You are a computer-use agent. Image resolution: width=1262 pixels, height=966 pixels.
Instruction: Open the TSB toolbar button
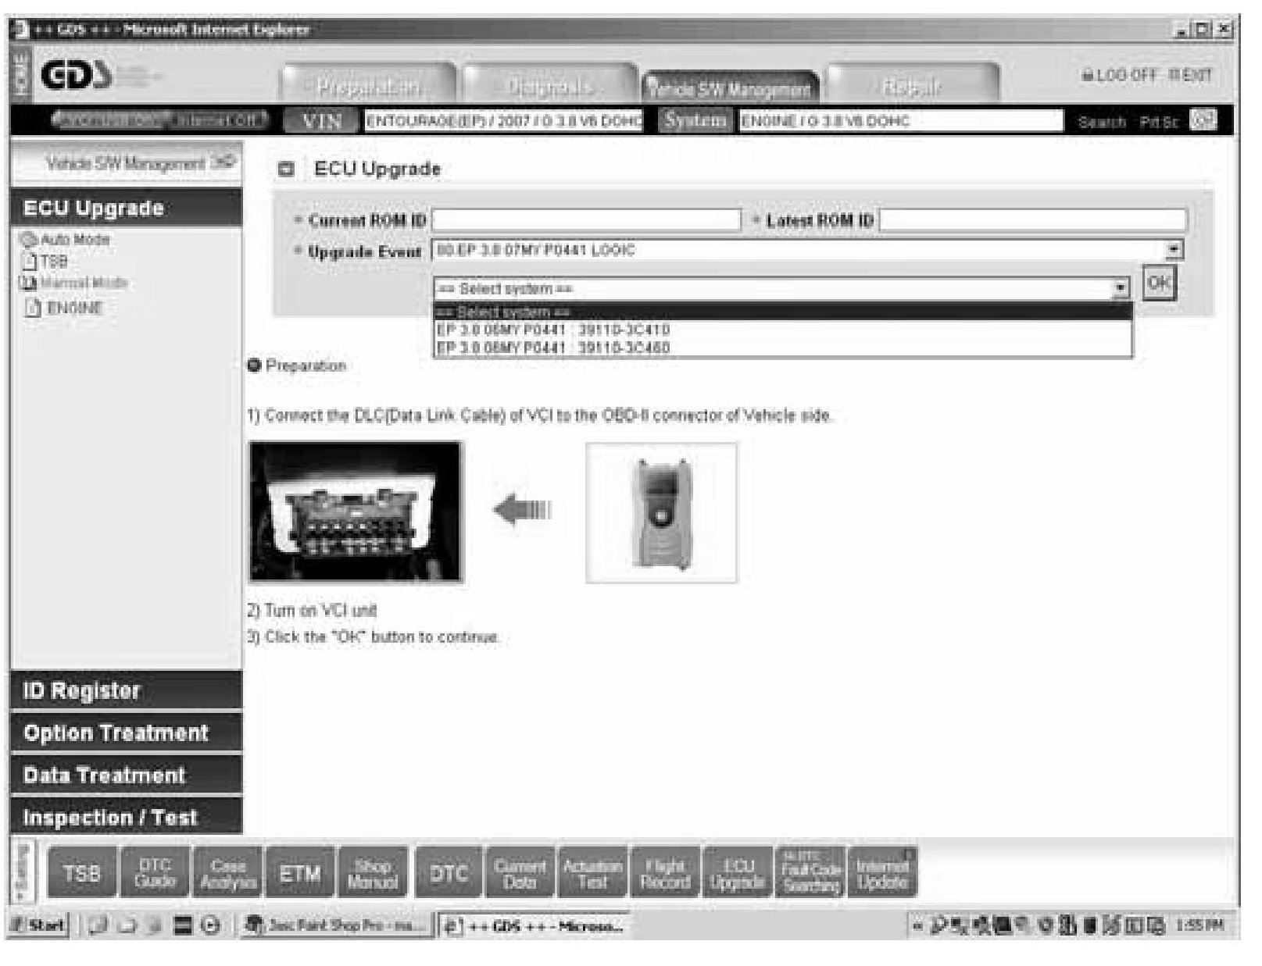pyautogui.click(x=82, y=873)
